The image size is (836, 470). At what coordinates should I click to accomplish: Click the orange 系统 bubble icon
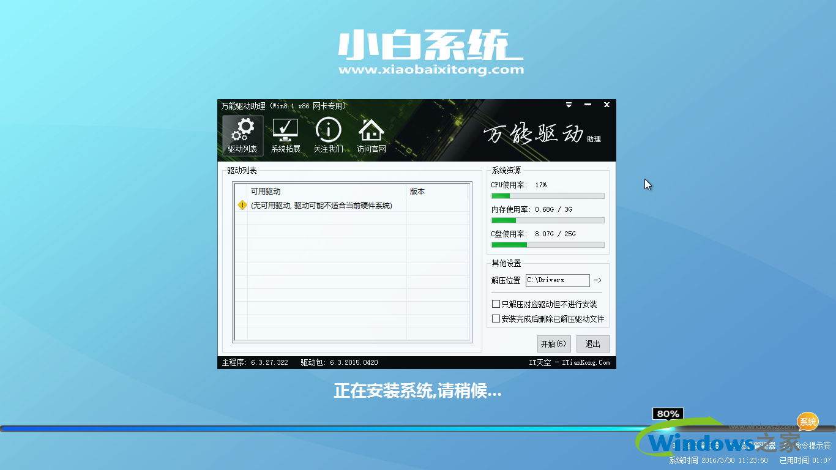807,422
